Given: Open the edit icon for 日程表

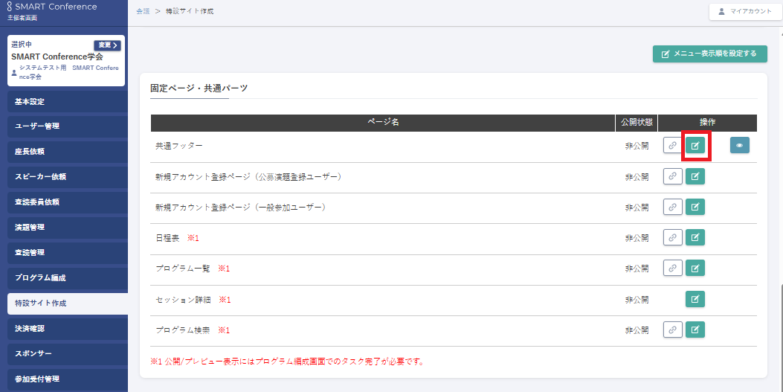Looking at the screenshot, I should (695, 237).
